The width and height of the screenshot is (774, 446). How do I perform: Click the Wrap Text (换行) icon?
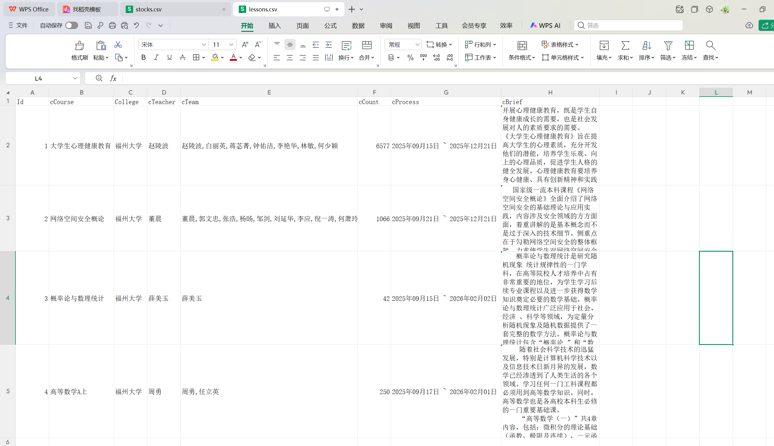[x=346, y=46]
